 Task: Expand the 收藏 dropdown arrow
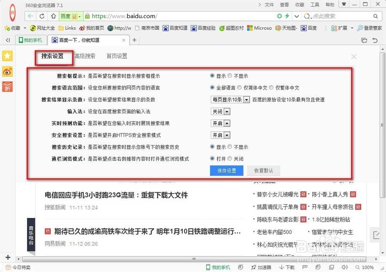click(25, 28)
